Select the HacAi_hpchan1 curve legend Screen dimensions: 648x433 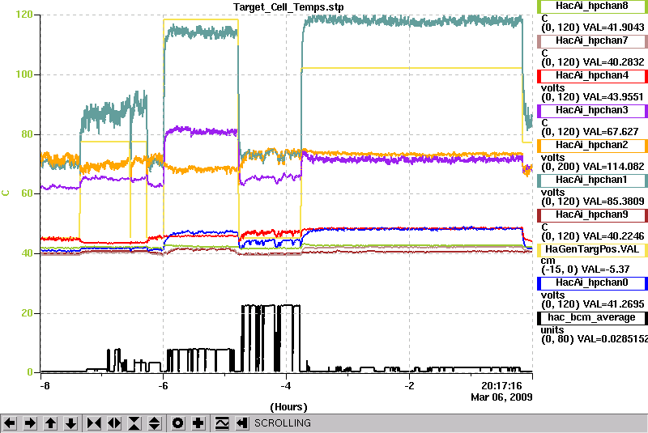592,180
